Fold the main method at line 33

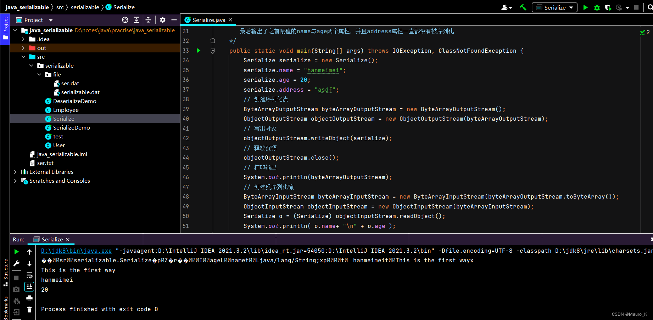[213, 51]
